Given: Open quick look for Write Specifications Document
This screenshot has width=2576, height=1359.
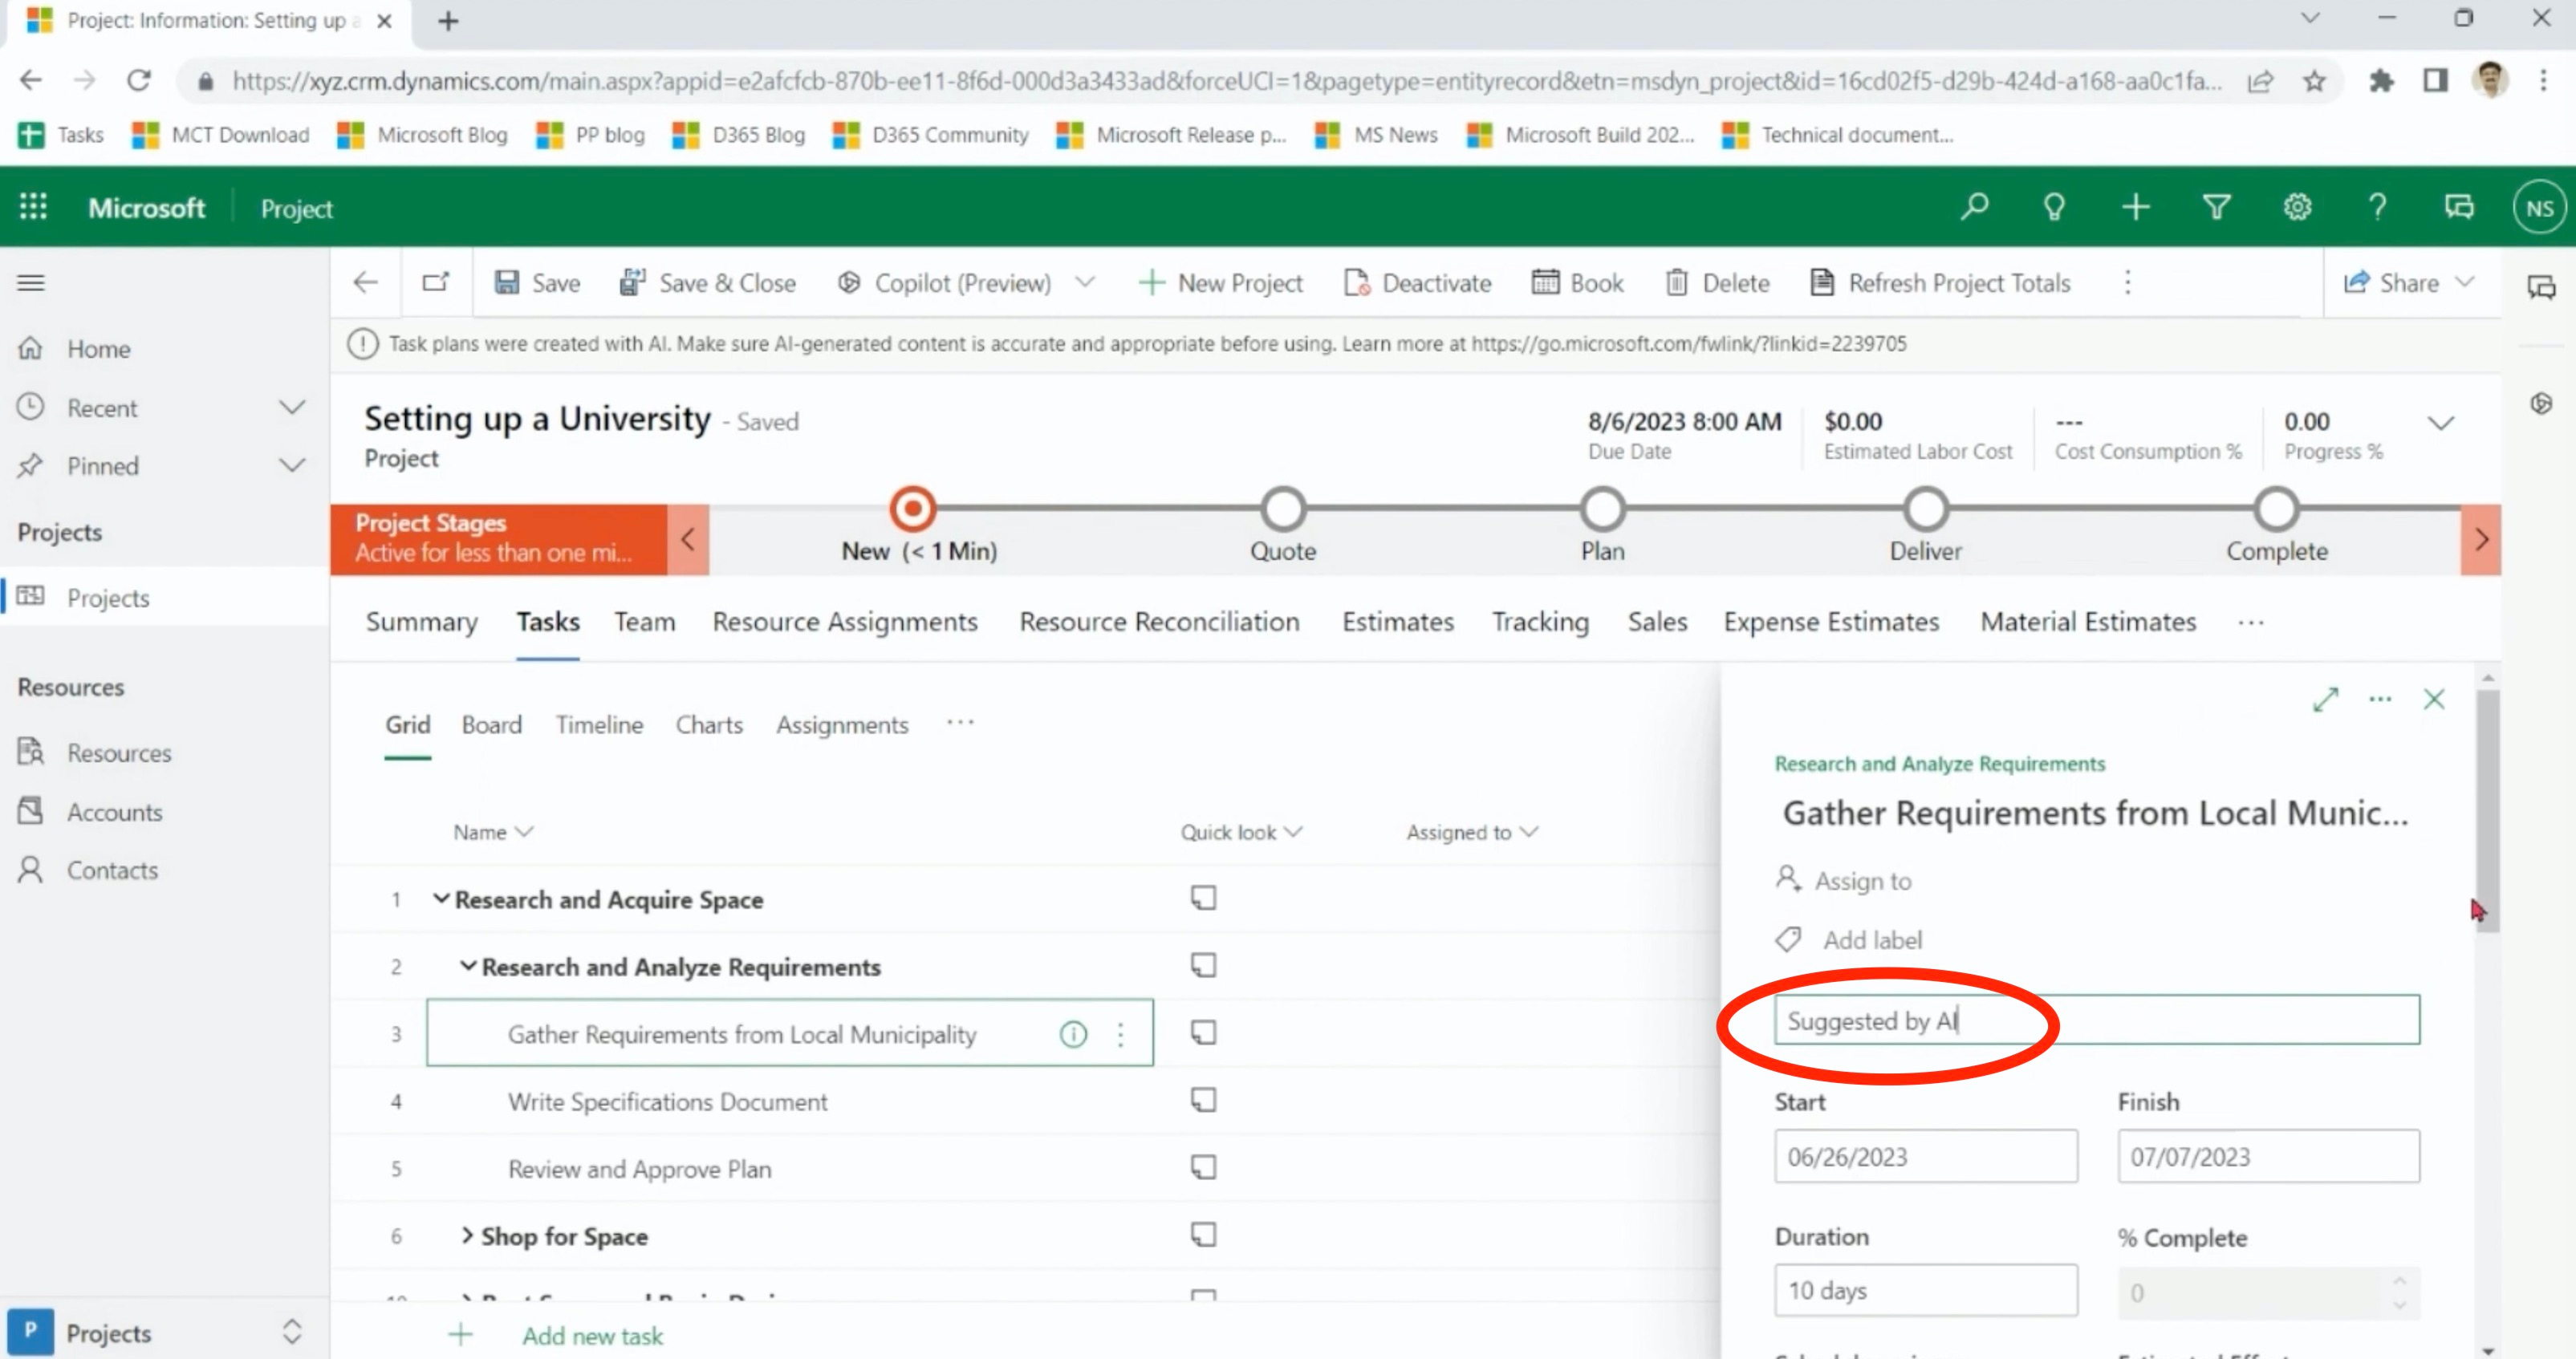Looking at the screenshot, I should [1203, 1100].
